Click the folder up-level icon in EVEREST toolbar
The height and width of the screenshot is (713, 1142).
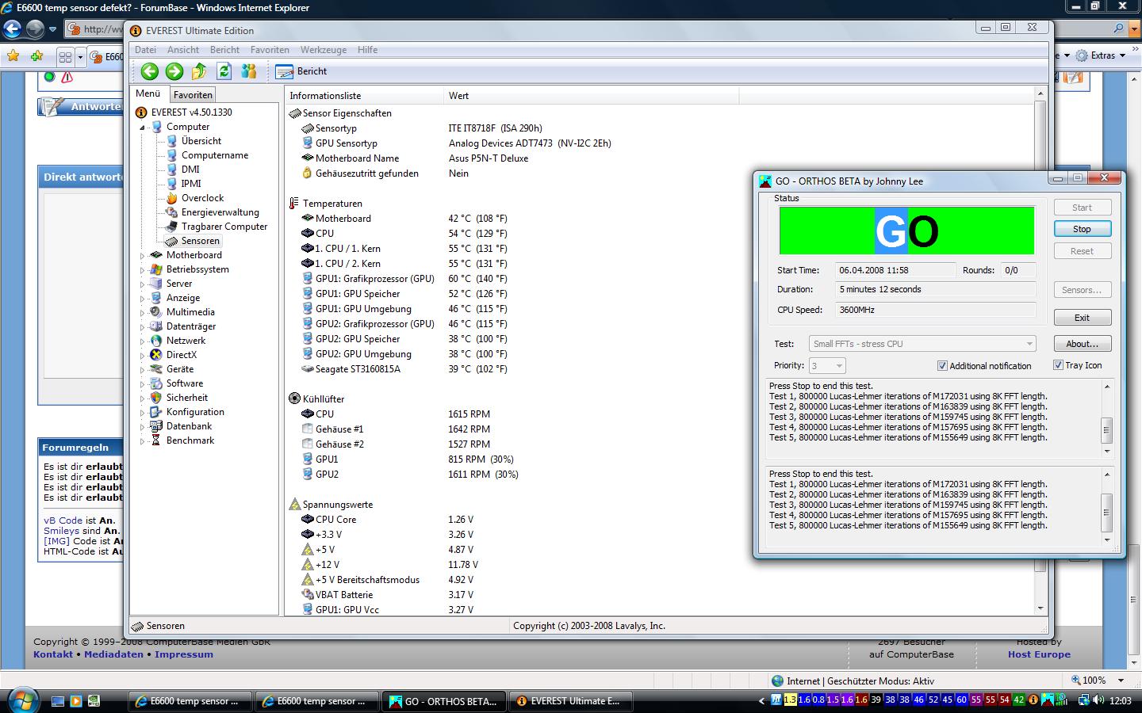pos(199,71)
